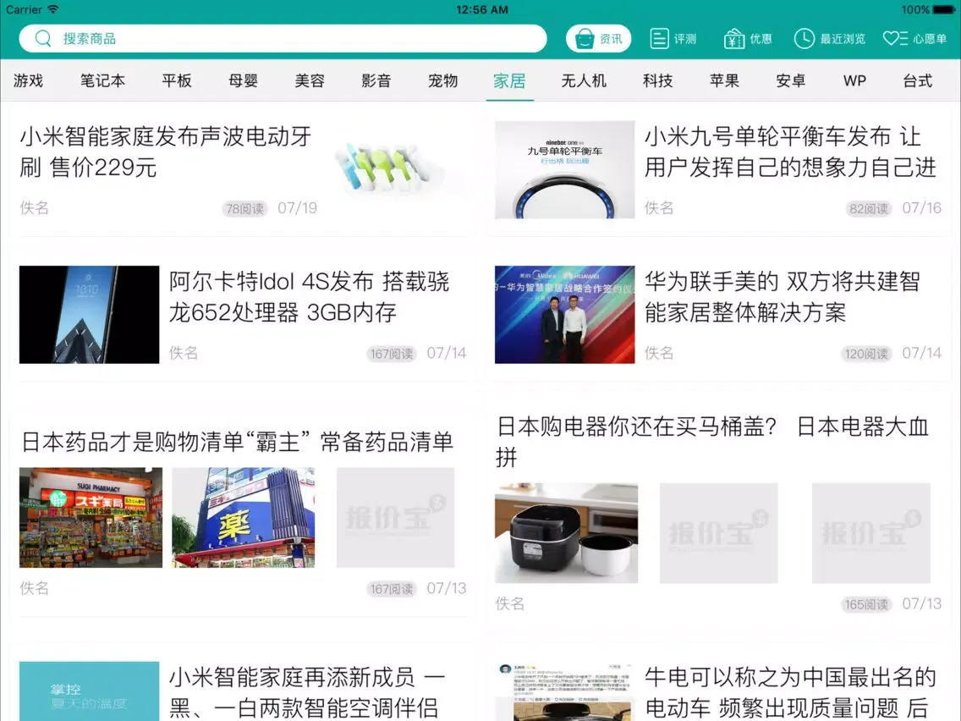Image resolution: width=961 pixels, height=721 pixels.
Task: Switch to the 影音 tab
Action: (376, 80)
